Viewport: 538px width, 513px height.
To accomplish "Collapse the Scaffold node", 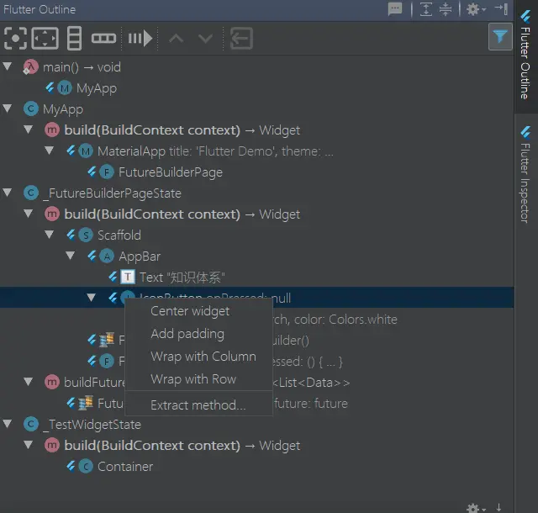I will pos(49,234).
